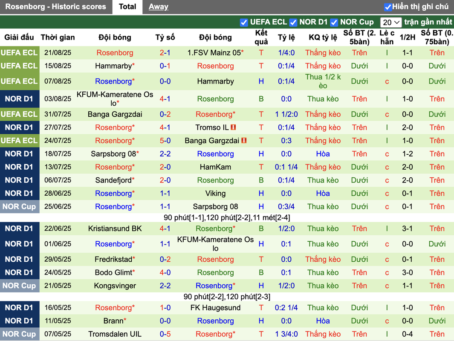This screenshot has width=454, height=341.
Task: Uncheck the NOR D1 filter checkbox
Action: coord(293,22)
